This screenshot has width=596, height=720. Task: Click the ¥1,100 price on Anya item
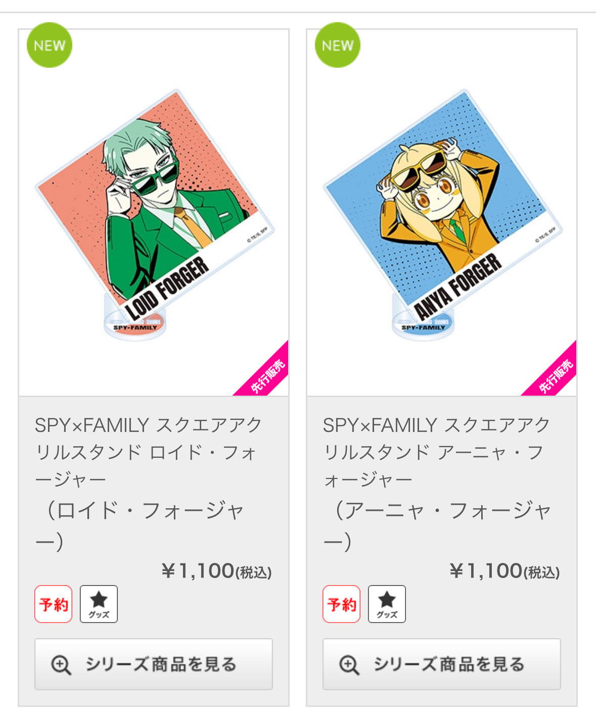coord(505,571)
